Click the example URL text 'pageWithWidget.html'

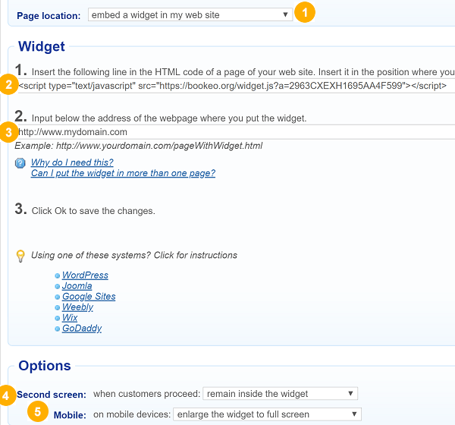pos(218,146)
